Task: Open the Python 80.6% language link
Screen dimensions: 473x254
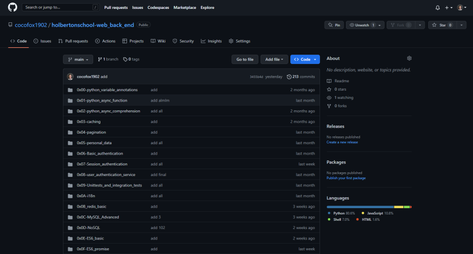Action: pos(341,213)
